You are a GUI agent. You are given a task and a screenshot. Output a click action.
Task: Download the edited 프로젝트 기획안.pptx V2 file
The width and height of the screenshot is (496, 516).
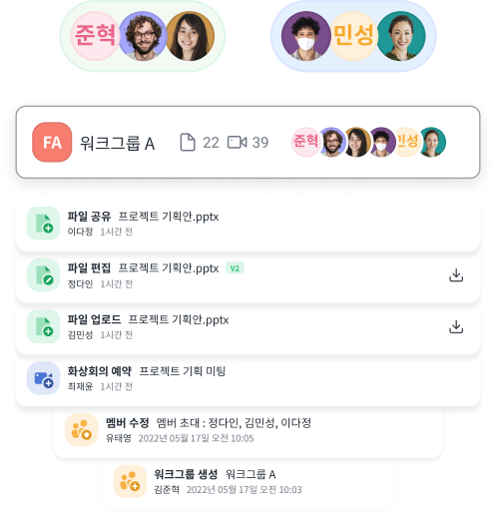tap(456, 275)
